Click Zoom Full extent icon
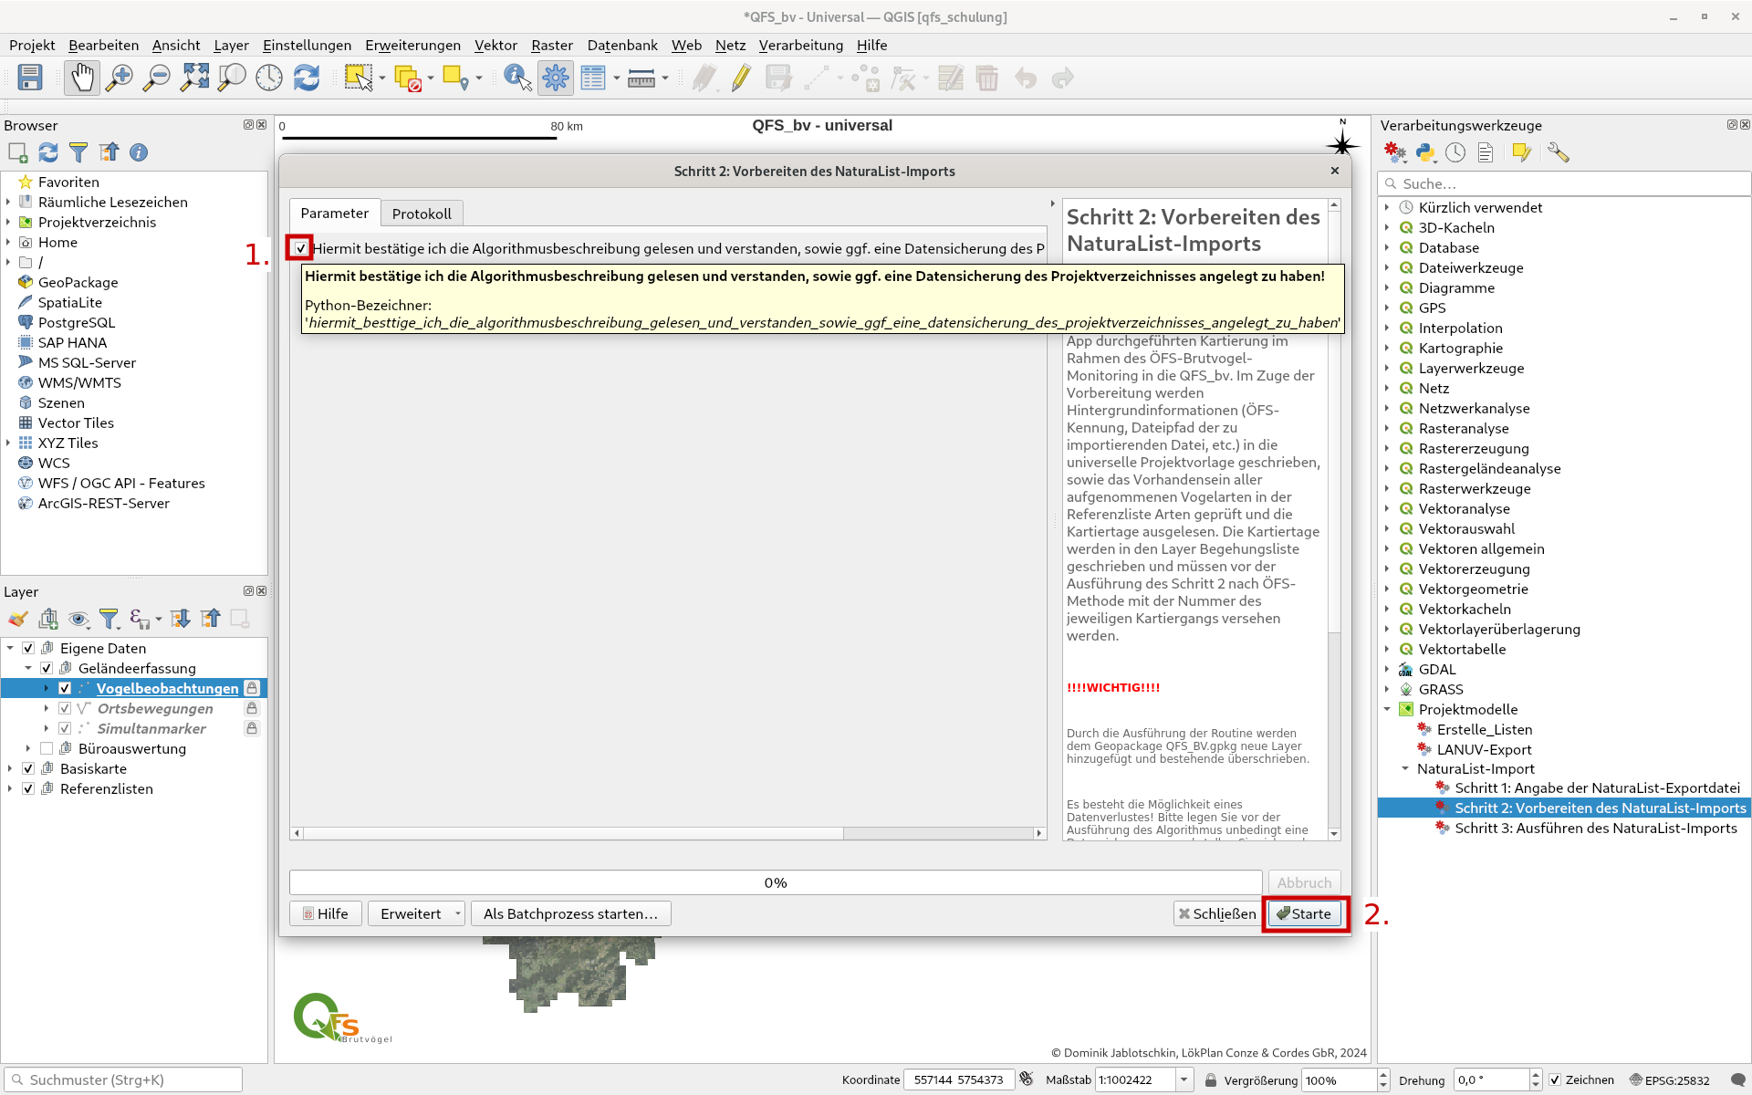This screenshot has height=1095, width=1752. 194,78
